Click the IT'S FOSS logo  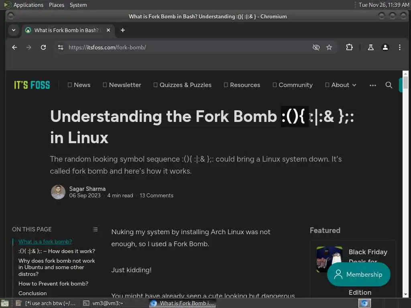tap(32, 85)
